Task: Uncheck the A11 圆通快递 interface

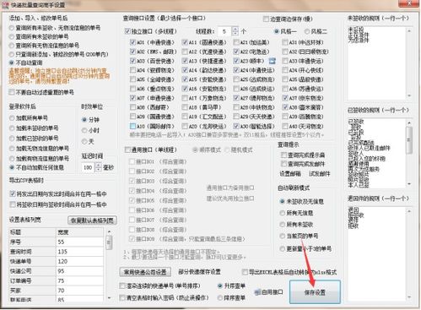Action: click(185, 42)
